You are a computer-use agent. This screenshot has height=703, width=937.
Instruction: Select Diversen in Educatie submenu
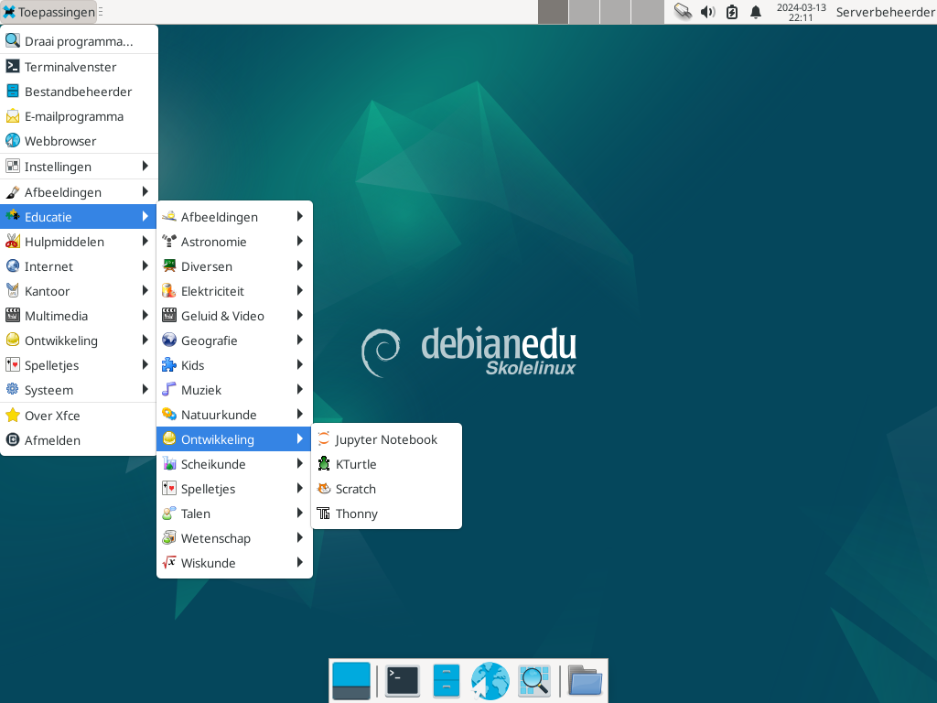(x=234, y=266)
